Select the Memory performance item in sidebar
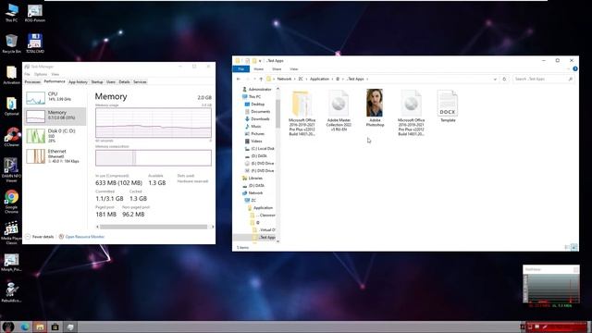This screenshot has width=592, height=333. [55, 116]
